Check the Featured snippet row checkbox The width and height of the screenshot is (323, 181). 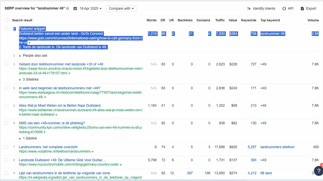[x=6, y=28]
